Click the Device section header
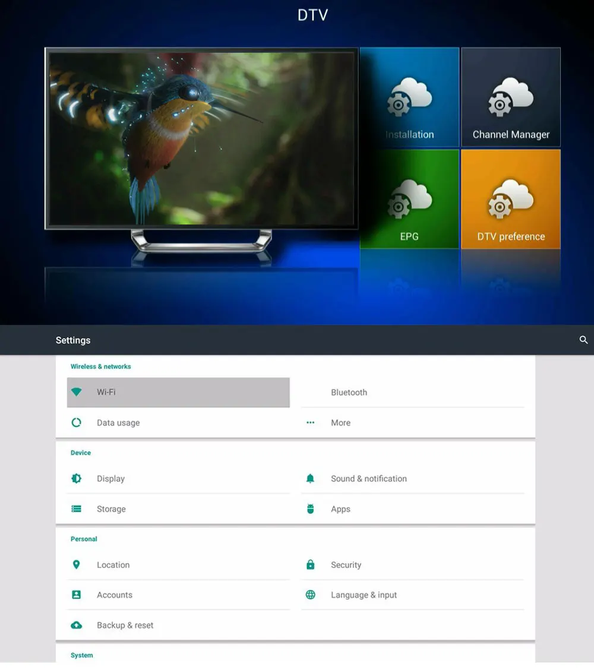Image resolution: width=594 pixels, height=669 pixels. pyautogui.click(x=81, y=453)
